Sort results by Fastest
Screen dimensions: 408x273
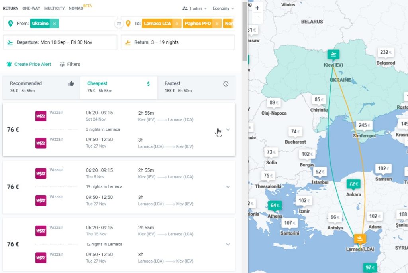tap(196, 88)
